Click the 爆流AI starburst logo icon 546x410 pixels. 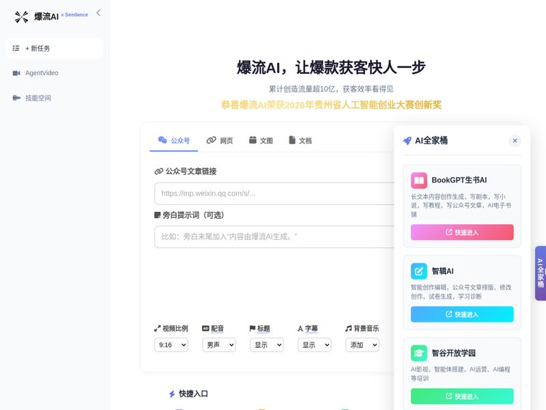pos(21,16)
